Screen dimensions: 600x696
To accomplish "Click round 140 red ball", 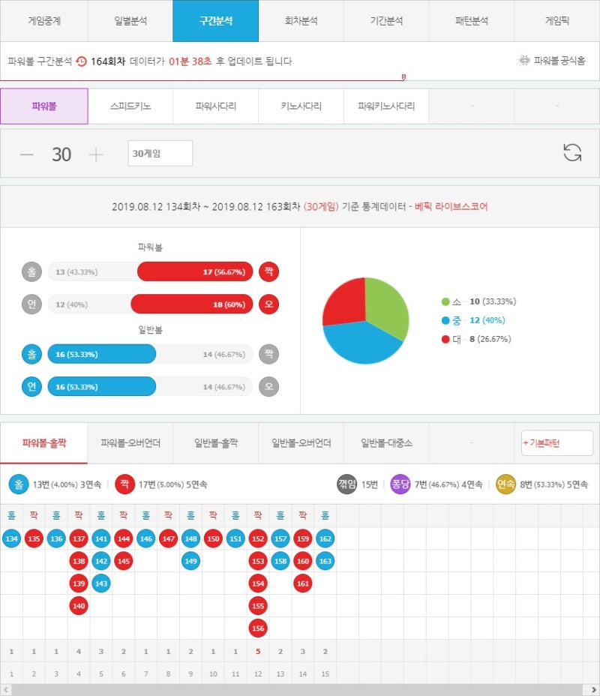I will [79, 605].
